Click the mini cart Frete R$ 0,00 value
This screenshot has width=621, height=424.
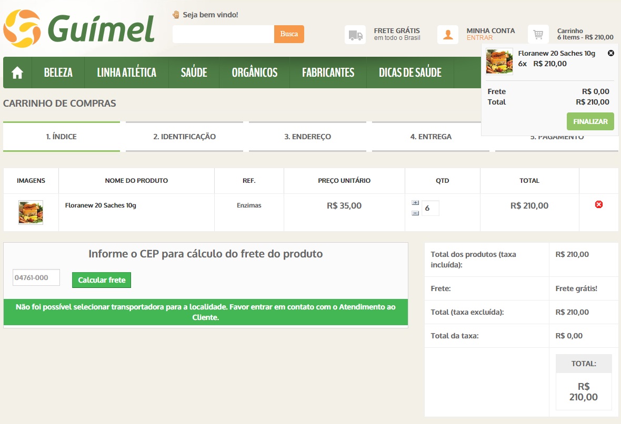596,91
